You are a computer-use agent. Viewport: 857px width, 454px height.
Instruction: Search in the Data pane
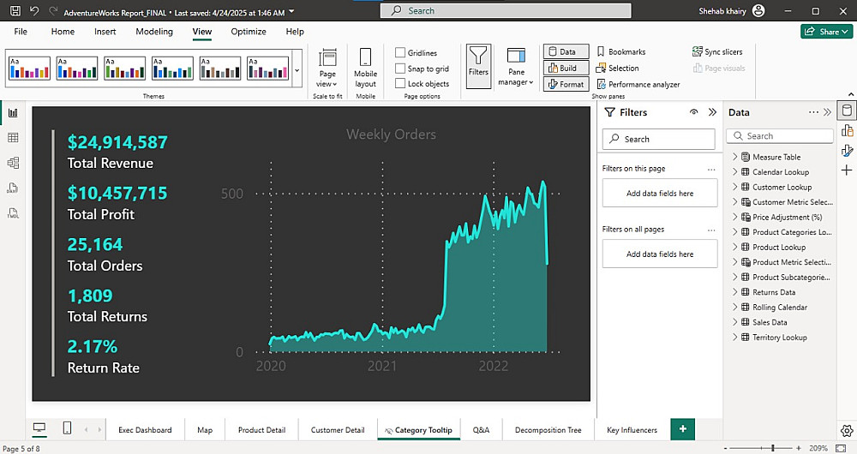coord(780,136)
